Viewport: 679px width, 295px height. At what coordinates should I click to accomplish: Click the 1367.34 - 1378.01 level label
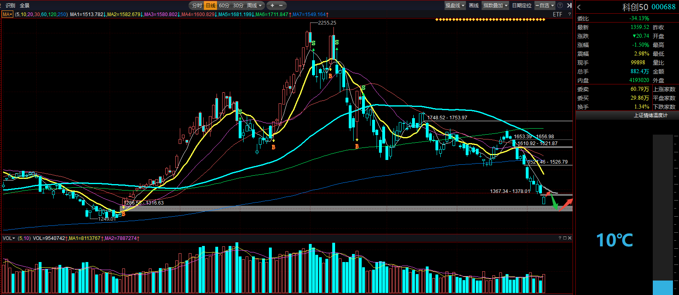coord(510,191)
